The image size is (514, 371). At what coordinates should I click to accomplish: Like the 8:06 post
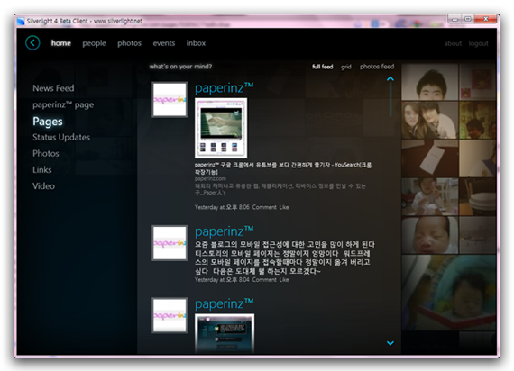tap(284, 207)
